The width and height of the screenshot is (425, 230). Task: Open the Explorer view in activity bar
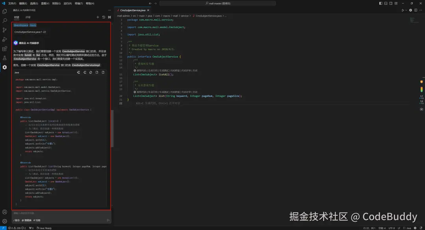tap(5, 11)
